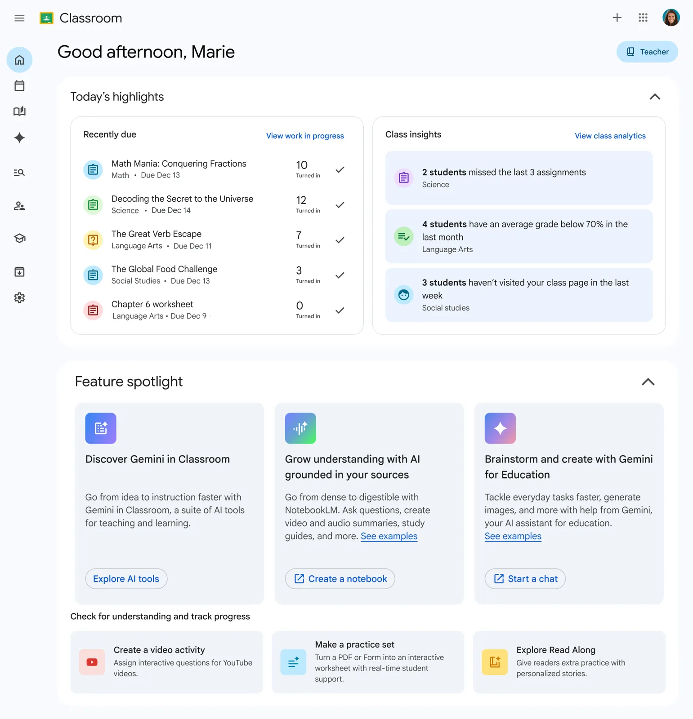Open the people icon in the sidebar
Screen dimensions: 693x719
tap(19, 206)
